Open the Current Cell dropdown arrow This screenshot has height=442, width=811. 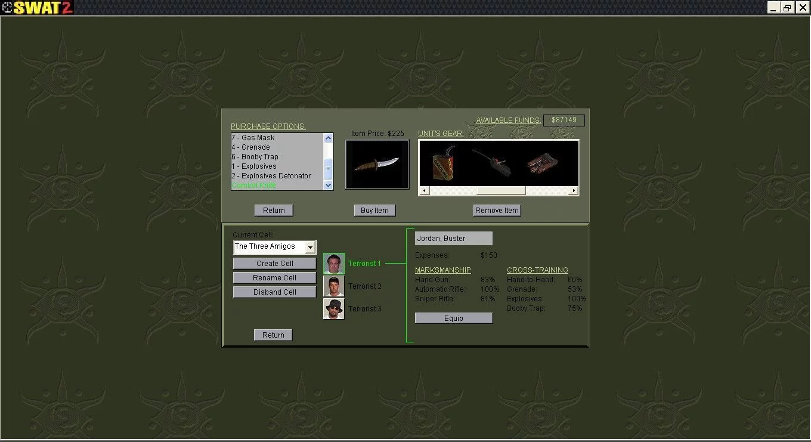(x=310, y=247)
